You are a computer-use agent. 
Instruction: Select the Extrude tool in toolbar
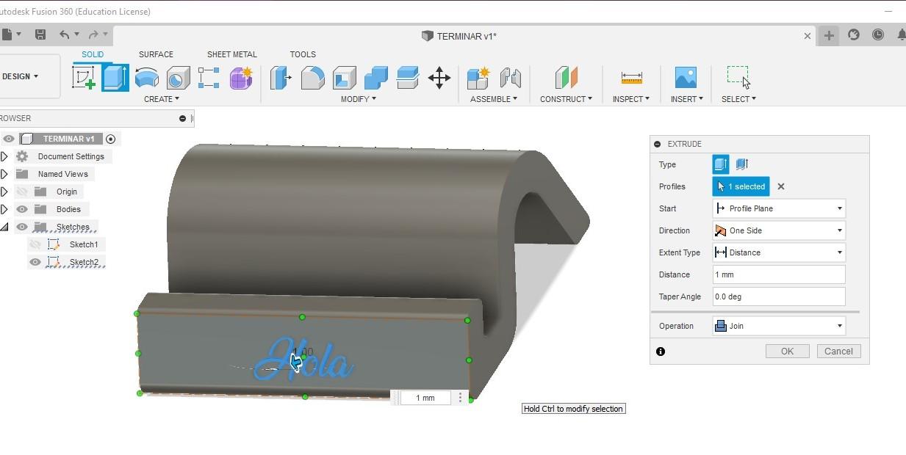[x=115, y=77]
